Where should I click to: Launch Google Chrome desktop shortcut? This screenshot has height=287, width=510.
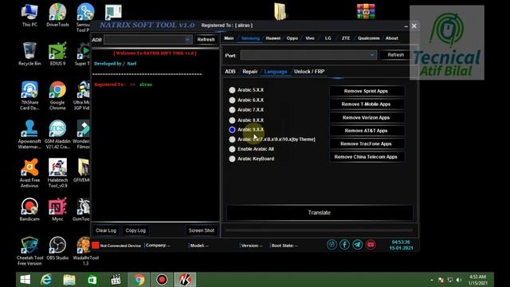click(x=57, y=96)
